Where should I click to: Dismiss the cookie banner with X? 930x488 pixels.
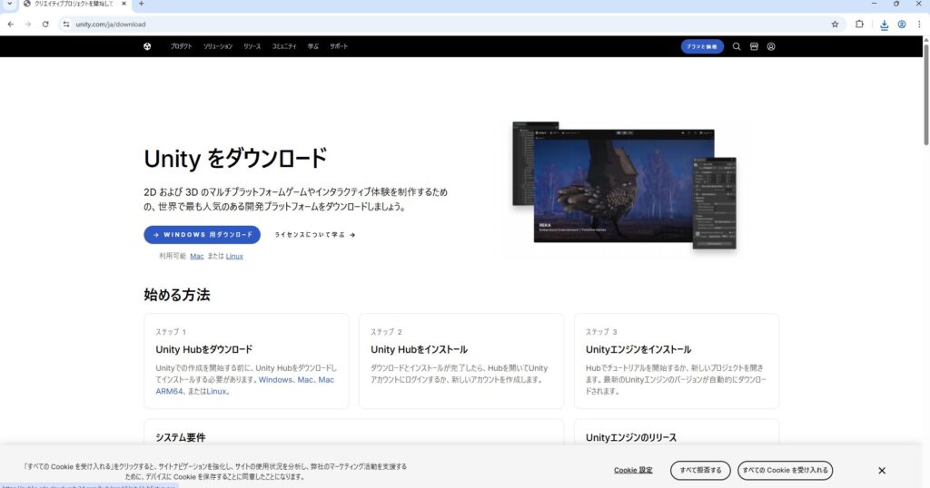click(882, 470)
